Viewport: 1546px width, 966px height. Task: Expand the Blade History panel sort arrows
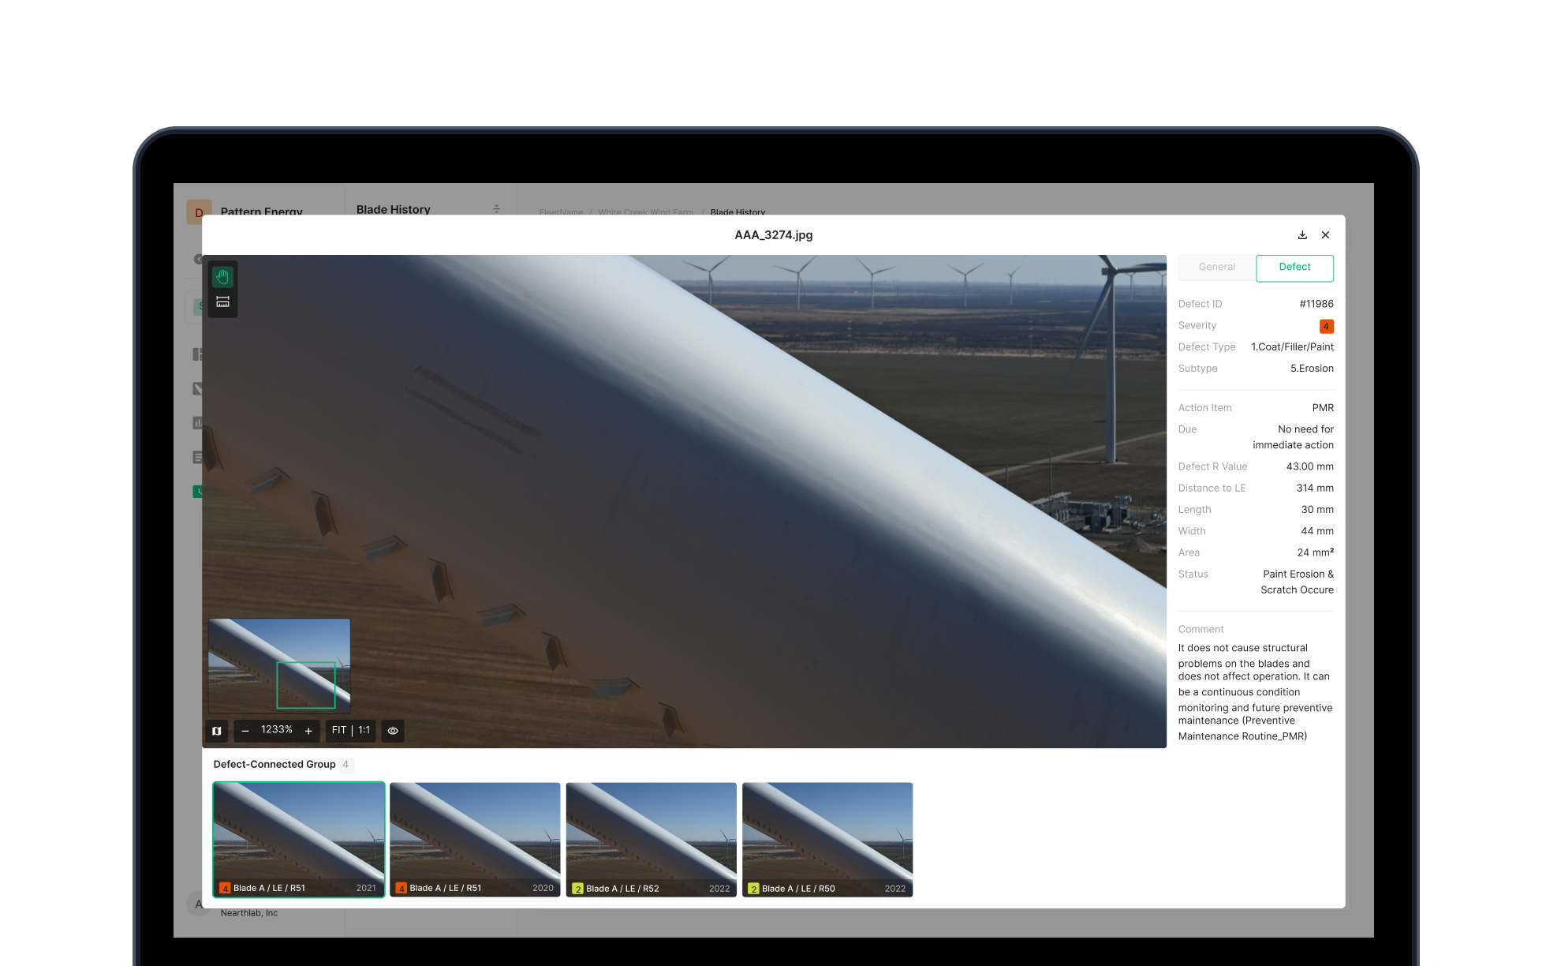pos(496,209)
